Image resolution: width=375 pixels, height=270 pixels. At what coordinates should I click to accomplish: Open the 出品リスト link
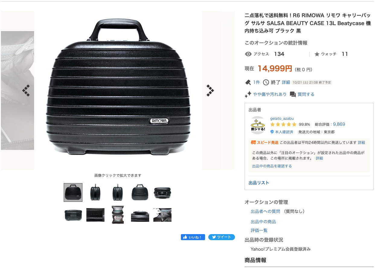click(259, 183)
